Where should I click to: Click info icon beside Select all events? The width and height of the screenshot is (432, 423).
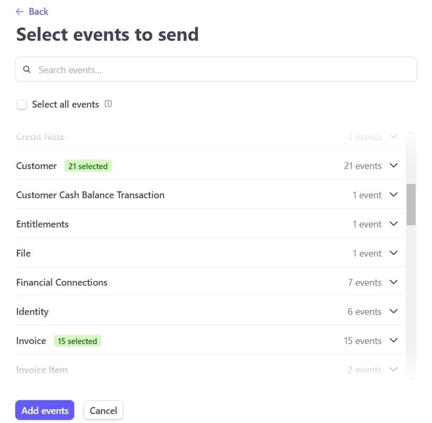pos(109,104)
